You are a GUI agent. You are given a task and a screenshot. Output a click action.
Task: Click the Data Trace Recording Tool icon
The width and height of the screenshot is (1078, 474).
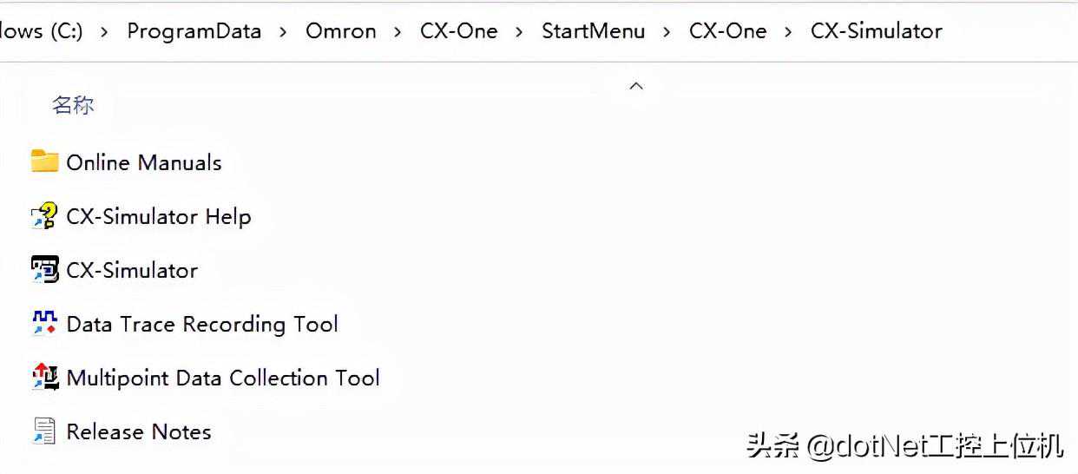pos(44,324)
